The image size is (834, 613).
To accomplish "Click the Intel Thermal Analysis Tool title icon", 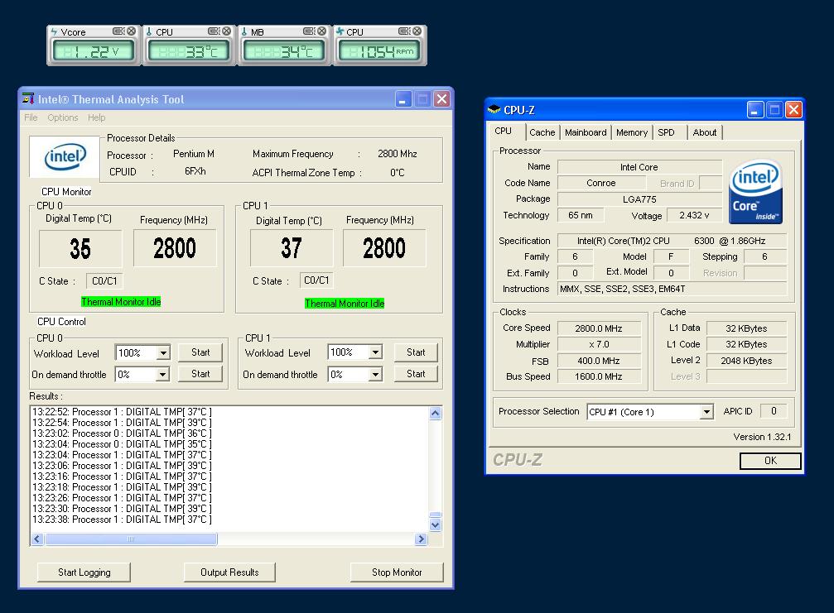I will coord(28,98).
